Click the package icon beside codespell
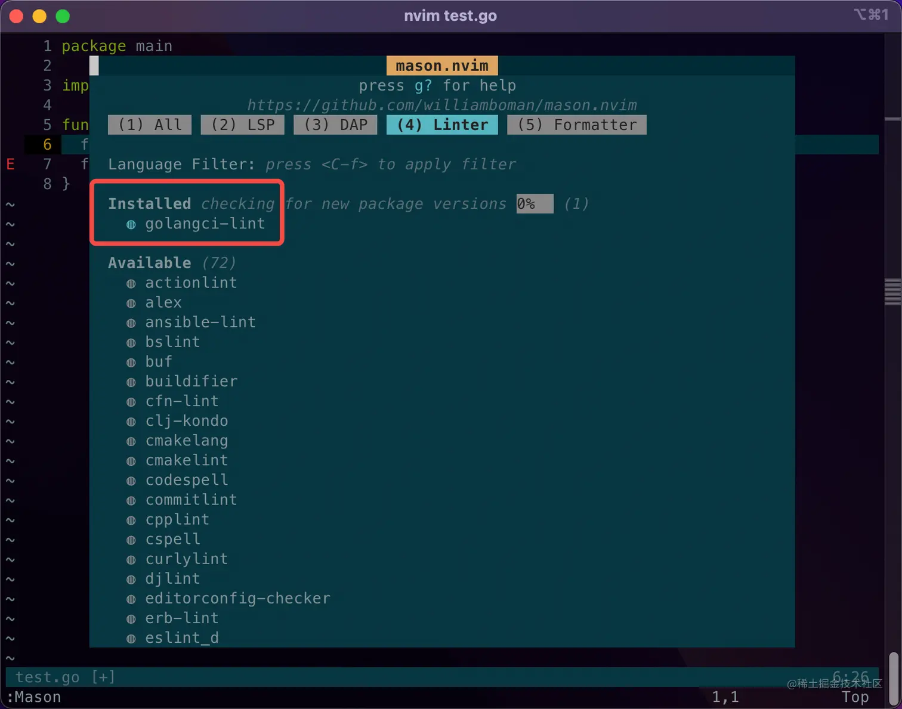Image resolution: width=902 pixels, height=709 pixels. point(131,481)
